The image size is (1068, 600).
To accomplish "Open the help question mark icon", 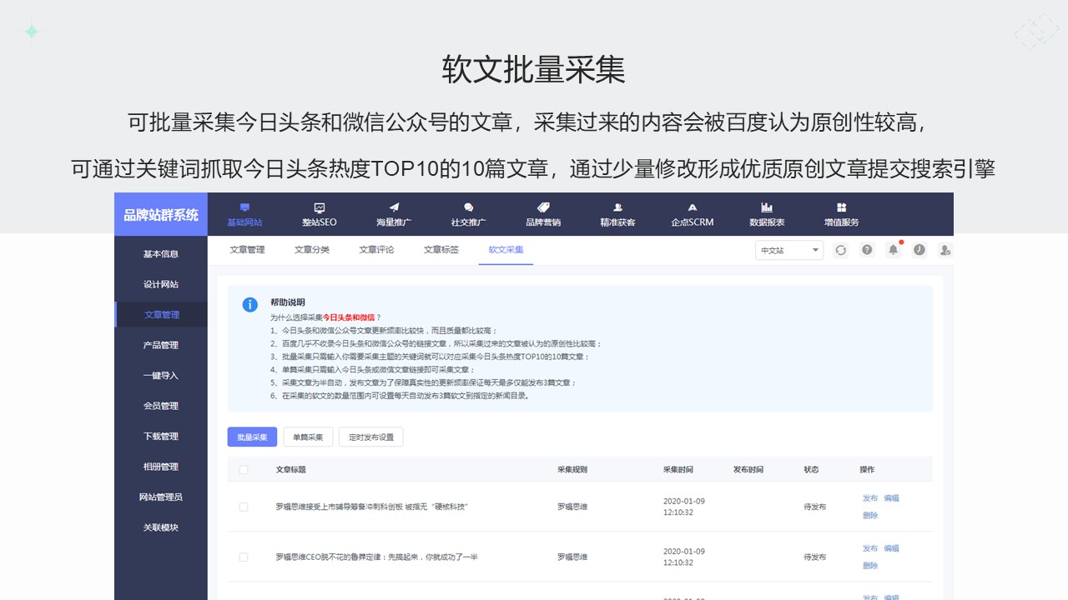I will point(867,250).
